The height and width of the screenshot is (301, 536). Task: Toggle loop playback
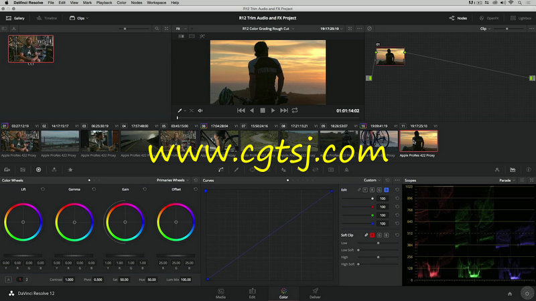click(x=295, y=110)
